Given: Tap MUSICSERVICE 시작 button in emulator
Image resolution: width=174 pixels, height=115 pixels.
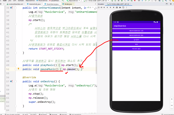Looking at the screenshot, I should 136,31.
